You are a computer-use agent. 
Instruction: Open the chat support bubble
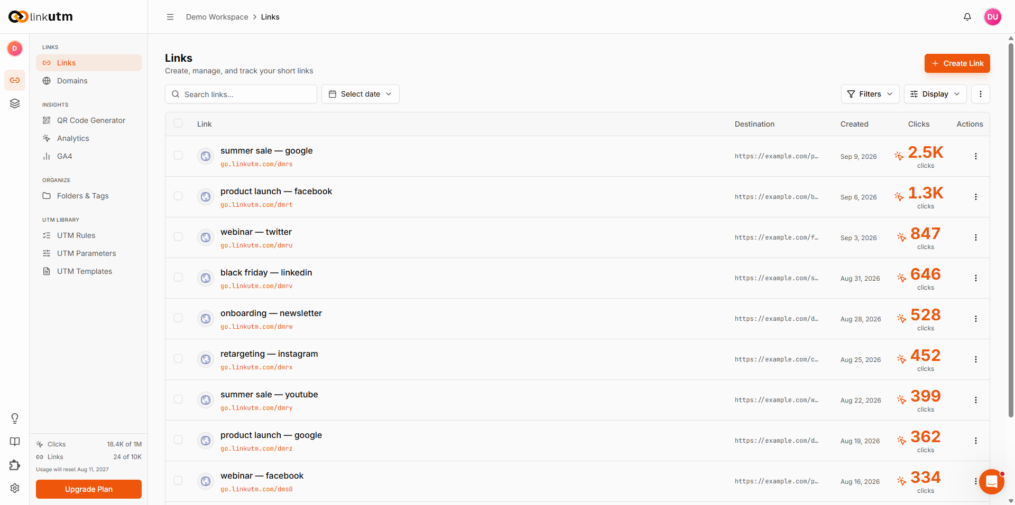992,482
